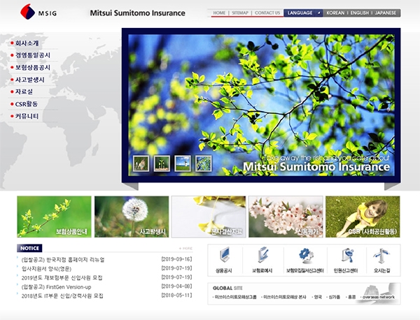Open the 보험상품공시 menu item
Image resolution: width=420 pixels, height=320 pixels.
32,67
